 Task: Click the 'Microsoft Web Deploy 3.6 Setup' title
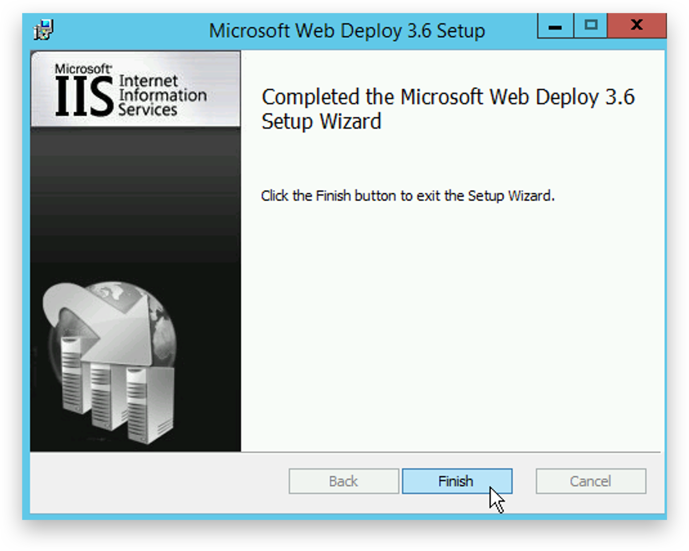347,31
